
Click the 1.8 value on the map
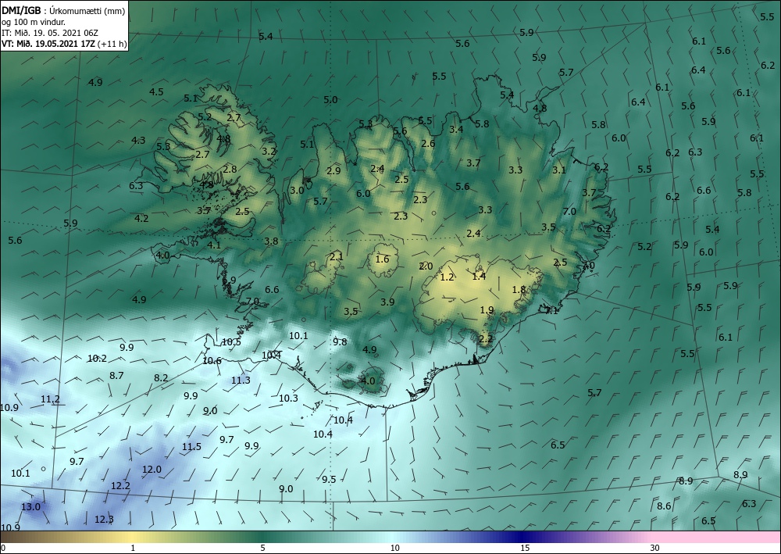point(519,289)
